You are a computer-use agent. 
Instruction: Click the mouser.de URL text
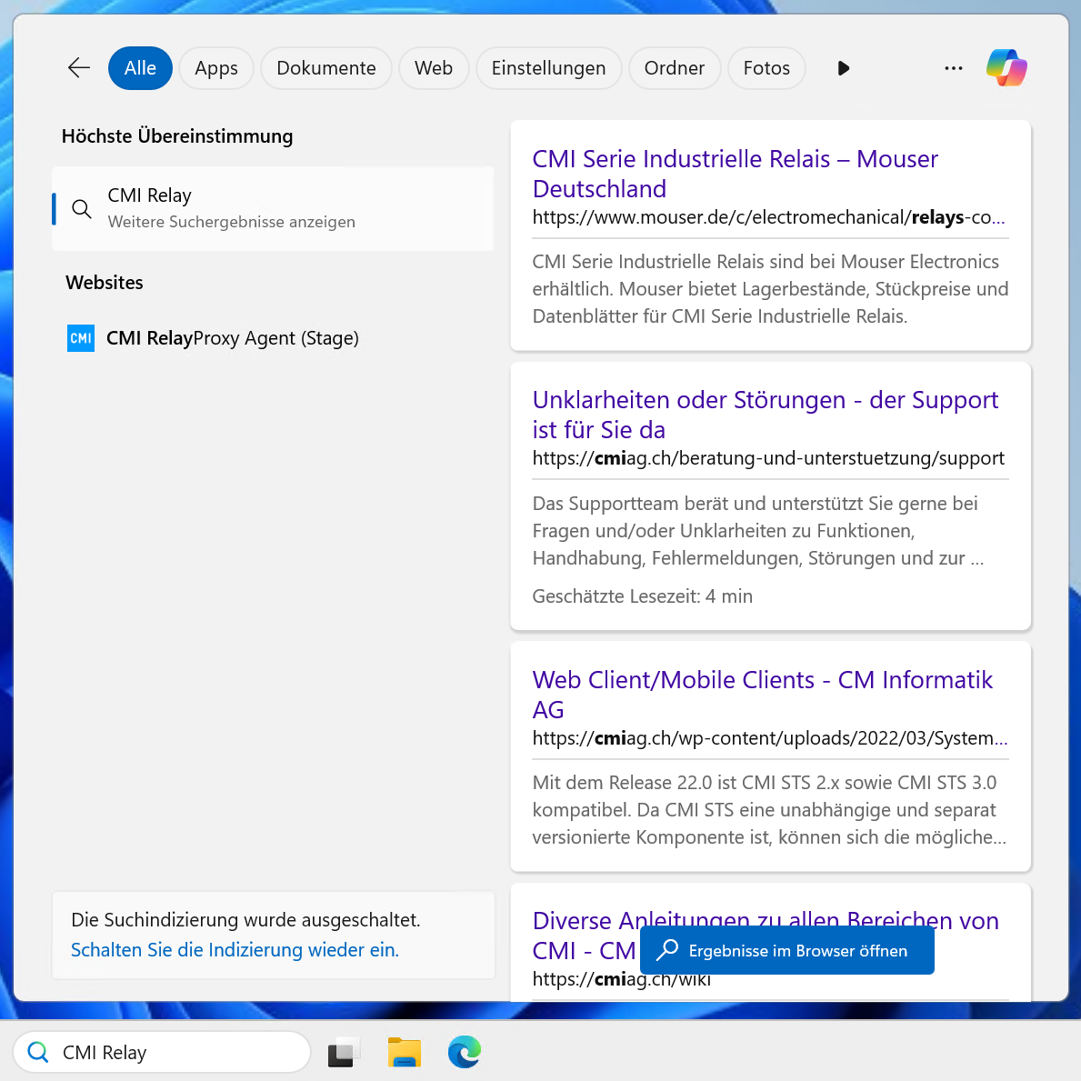(768, 217)
